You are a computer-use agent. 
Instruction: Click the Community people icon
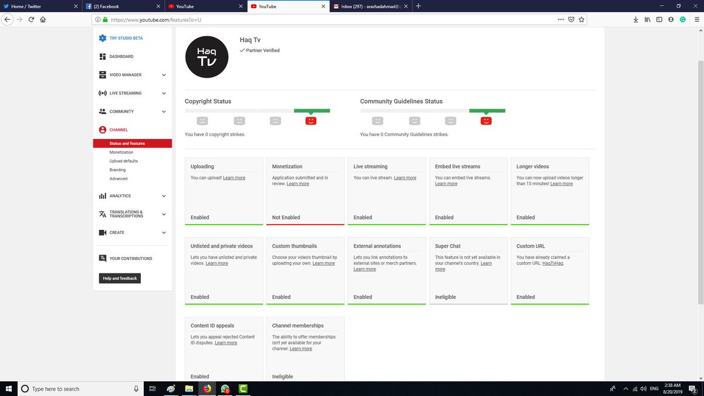[103, 111]
